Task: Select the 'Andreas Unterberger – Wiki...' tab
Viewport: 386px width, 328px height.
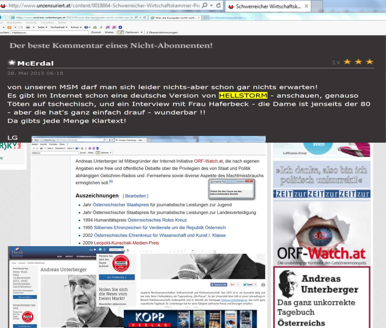Action: coord(131,140)
